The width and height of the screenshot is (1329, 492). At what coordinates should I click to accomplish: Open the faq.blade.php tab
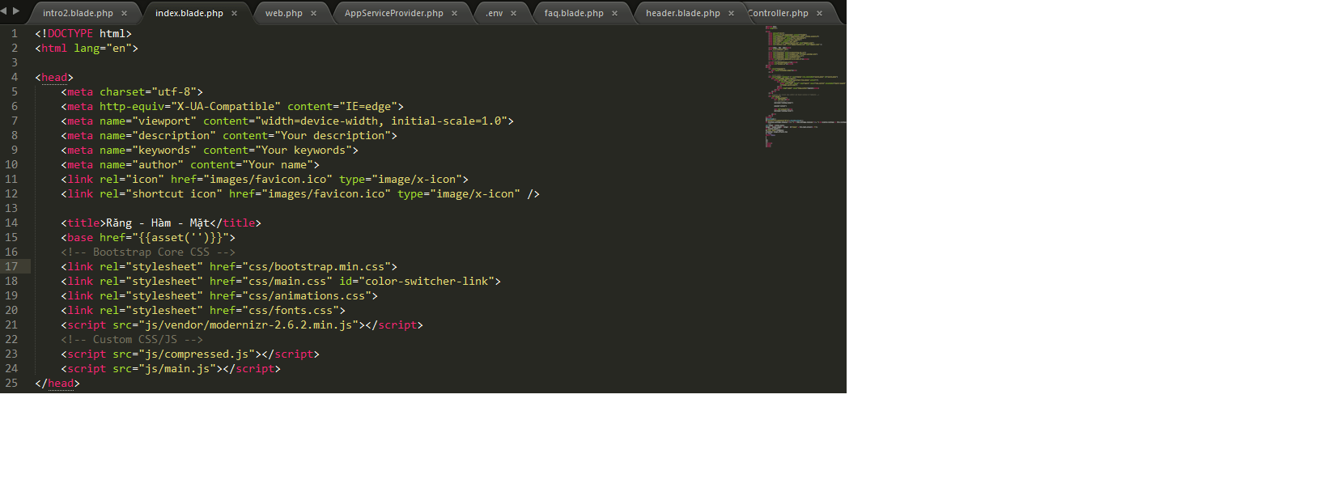click(x=574, y=13)
